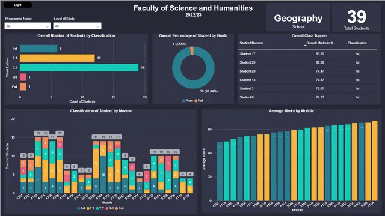Click the 83.50 marks cell
Image resolution: width=385 pixels, height=216 pixels.
pyautogui.click(x=319, y=53)
